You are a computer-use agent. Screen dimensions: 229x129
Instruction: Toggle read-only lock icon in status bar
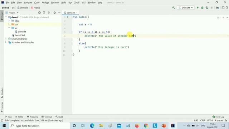226,120
